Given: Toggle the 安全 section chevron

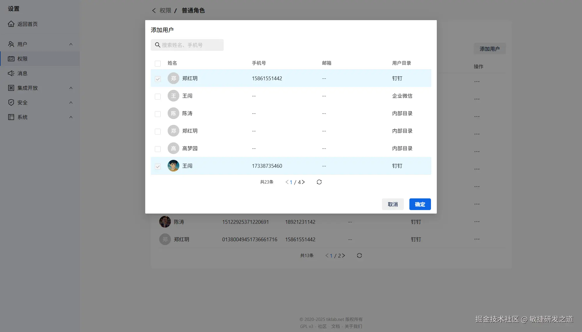Looking at the screenshot, I should 71,103.
